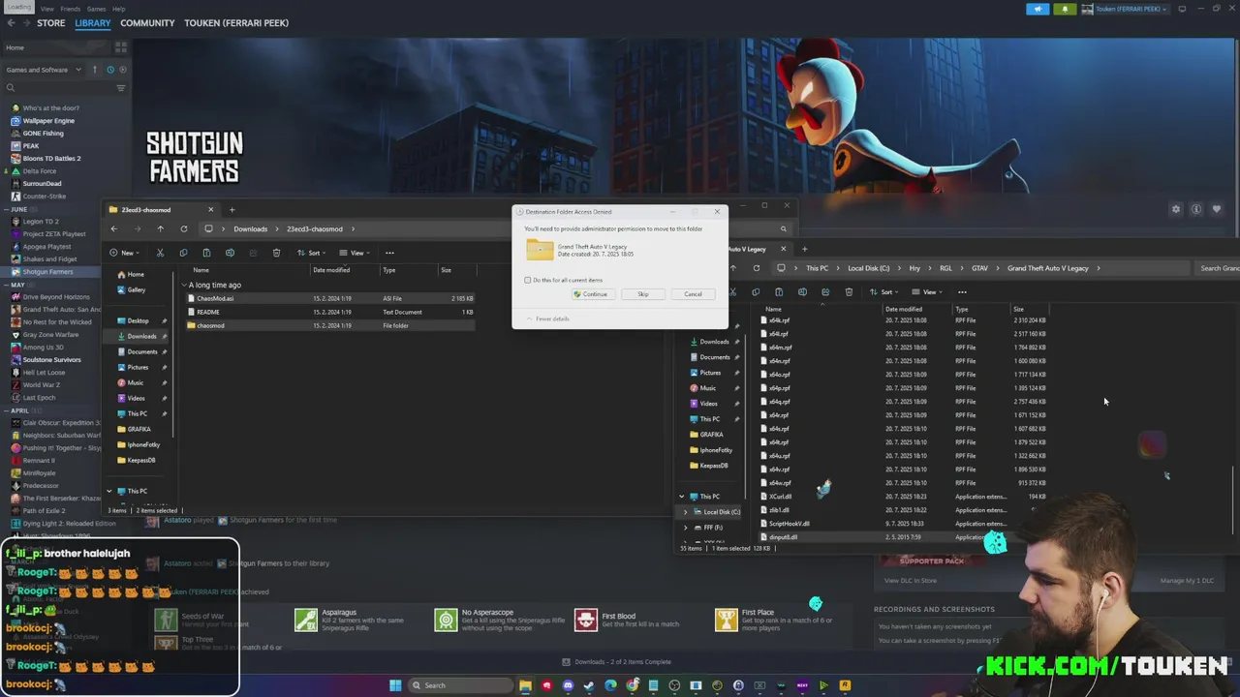This screenshot has width=1240, height=697.
Task: Go up one folder in chaosmod Explorer
Action: [161, 228]
